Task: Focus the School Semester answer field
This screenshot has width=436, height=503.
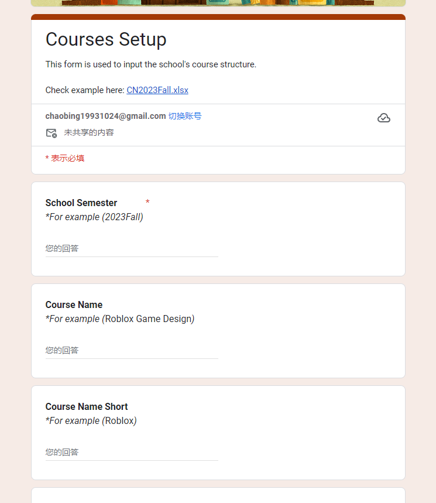Action: point(132,248)
